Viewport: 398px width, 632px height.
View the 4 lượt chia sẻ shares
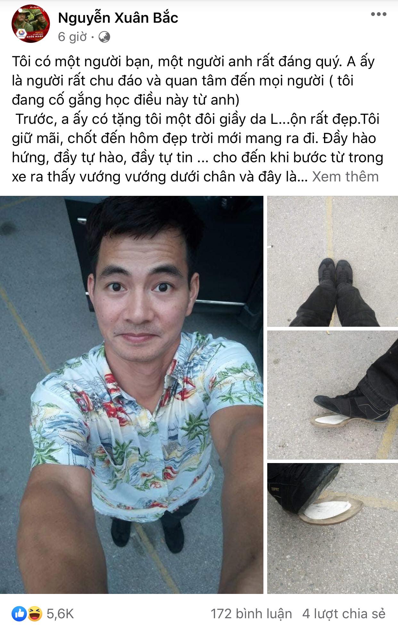344,614
